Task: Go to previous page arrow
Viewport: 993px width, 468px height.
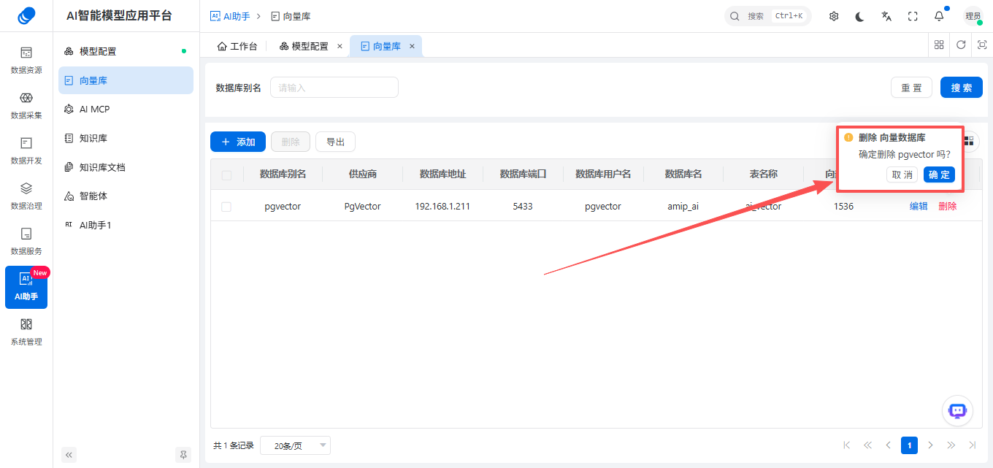Action: click(x=889, y=445)
